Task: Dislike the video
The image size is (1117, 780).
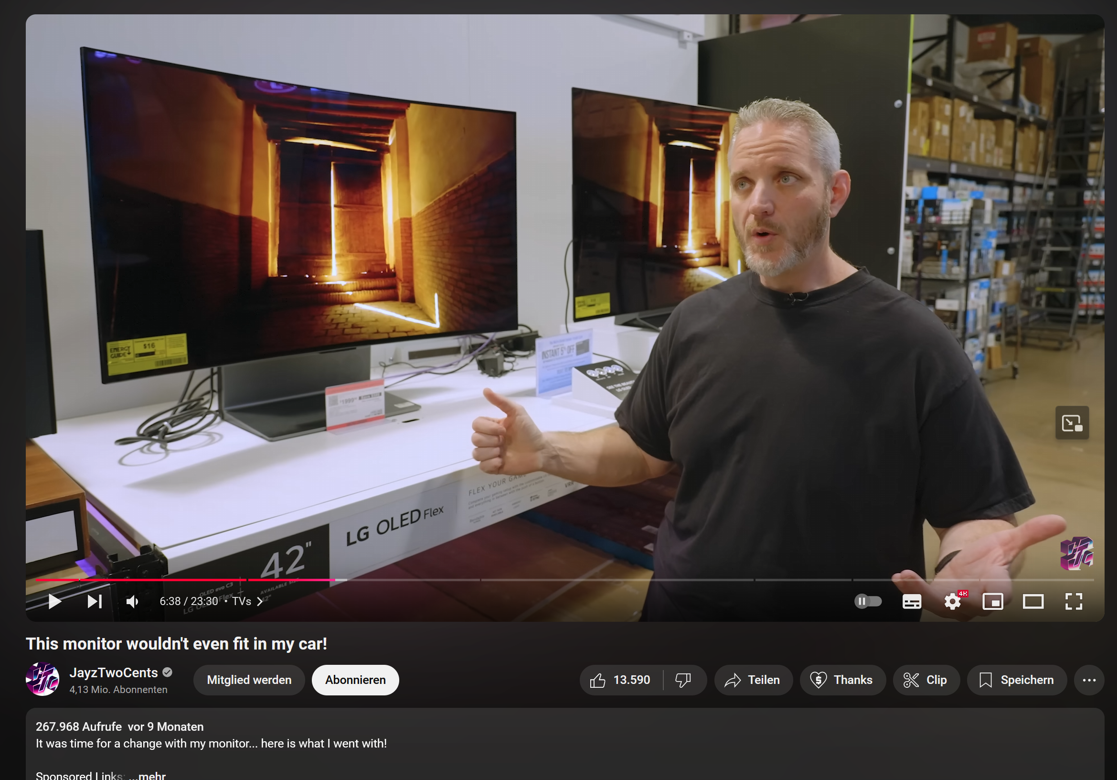Action: pyautogui.click(x=683, y=680)
